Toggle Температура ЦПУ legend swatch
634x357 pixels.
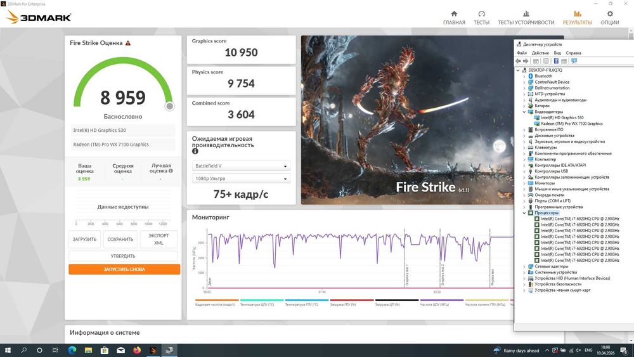[262, 301]
